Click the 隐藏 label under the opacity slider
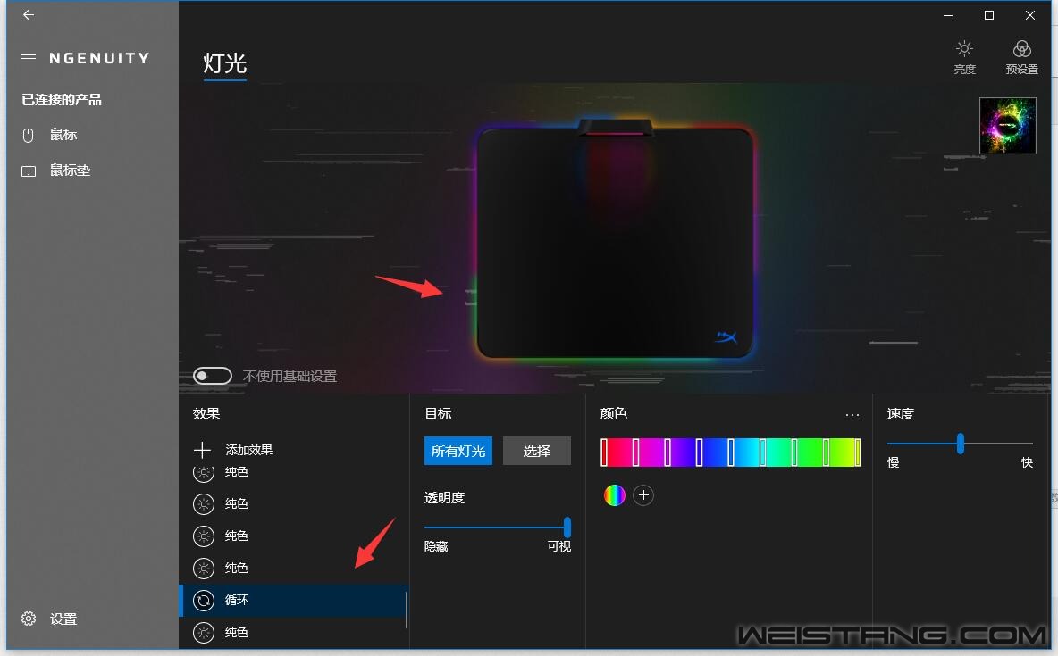The image size is (1058, 656). click(x=436, y=546)
